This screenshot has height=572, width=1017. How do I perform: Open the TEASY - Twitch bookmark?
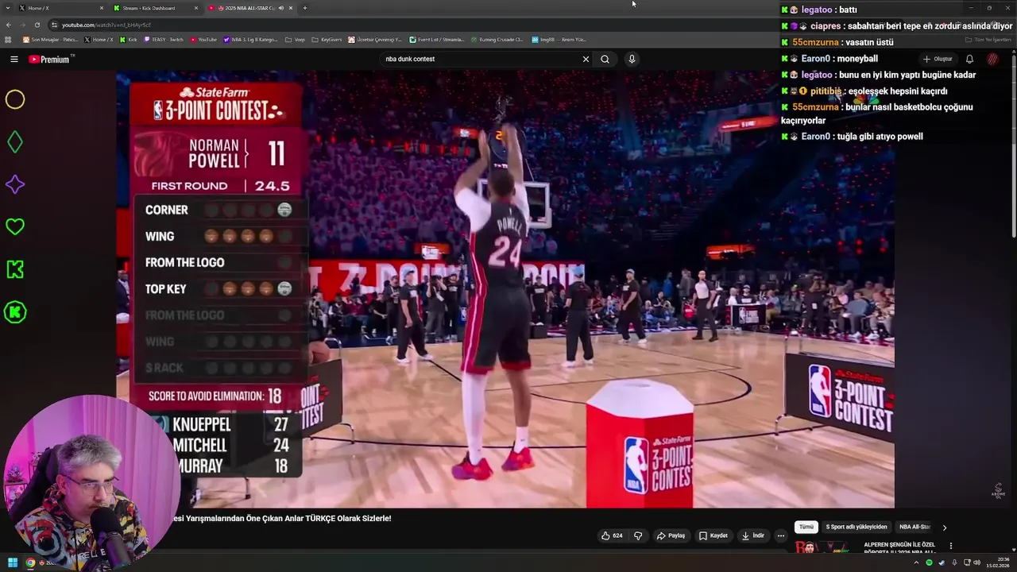(163, 39)
